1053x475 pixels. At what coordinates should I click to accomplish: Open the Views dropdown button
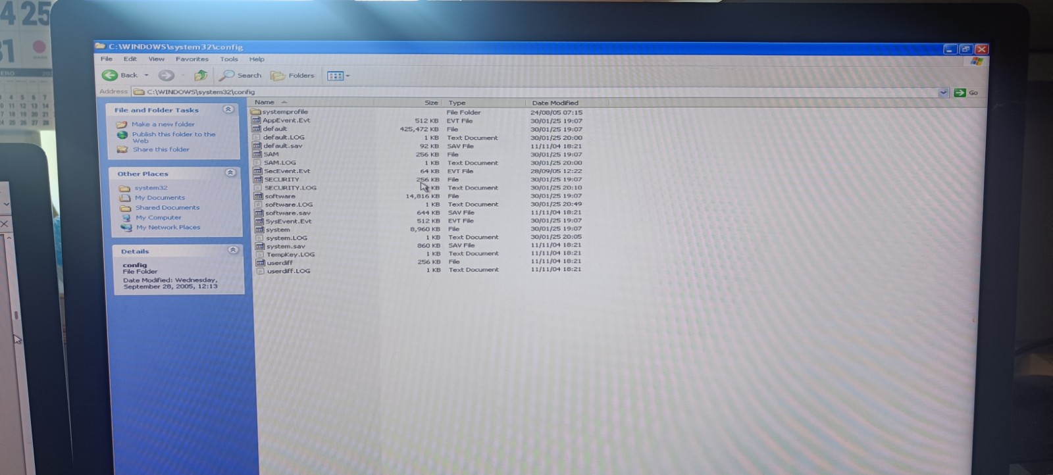pos(338,76)
